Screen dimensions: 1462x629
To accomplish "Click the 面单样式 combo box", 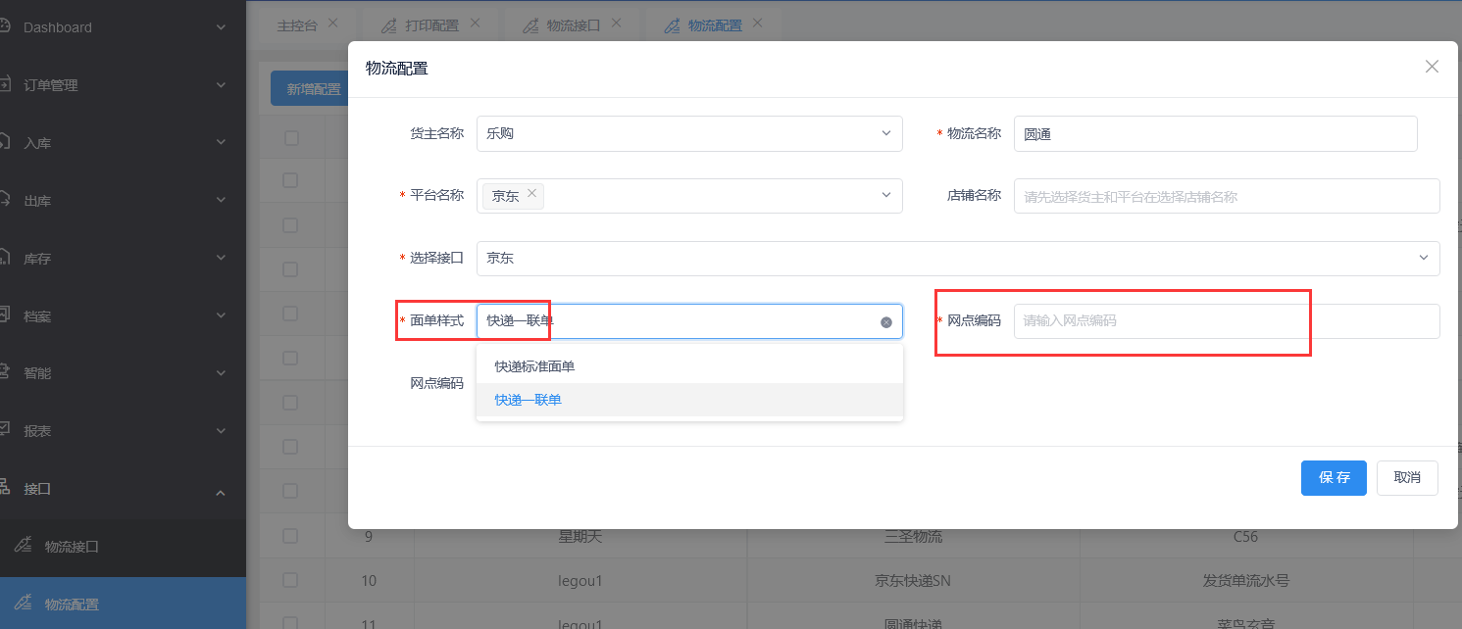I will (x=689, y=321).
